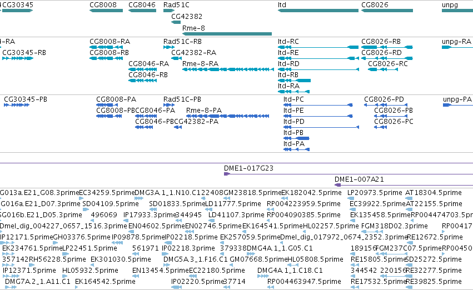Select the 'ltd-RB' transcript label

point(288,75)
